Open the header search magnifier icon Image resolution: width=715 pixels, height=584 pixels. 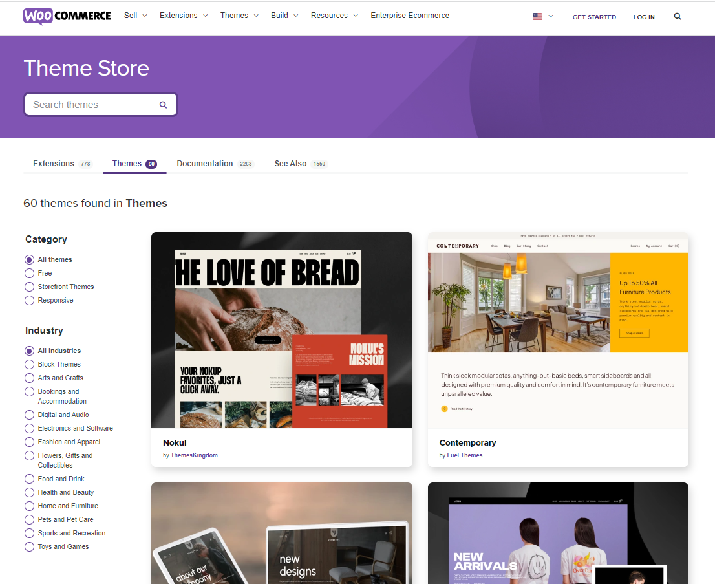point(678,16)
